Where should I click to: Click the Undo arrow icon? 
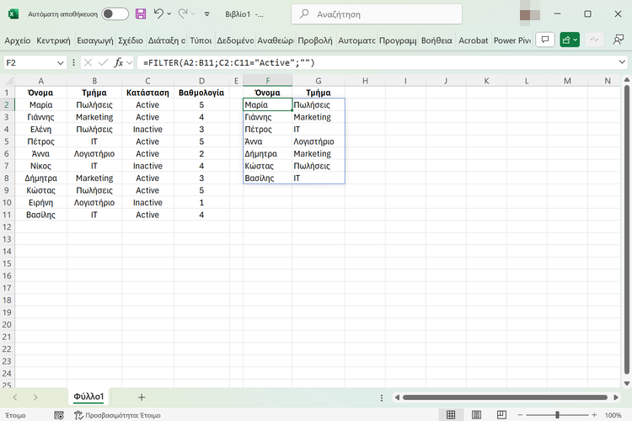(158, 14)
